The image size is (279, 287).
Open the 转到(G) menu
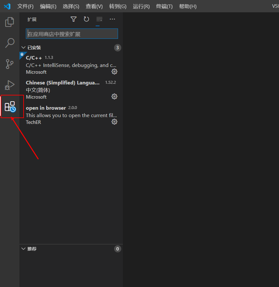[x=118, y=6]
